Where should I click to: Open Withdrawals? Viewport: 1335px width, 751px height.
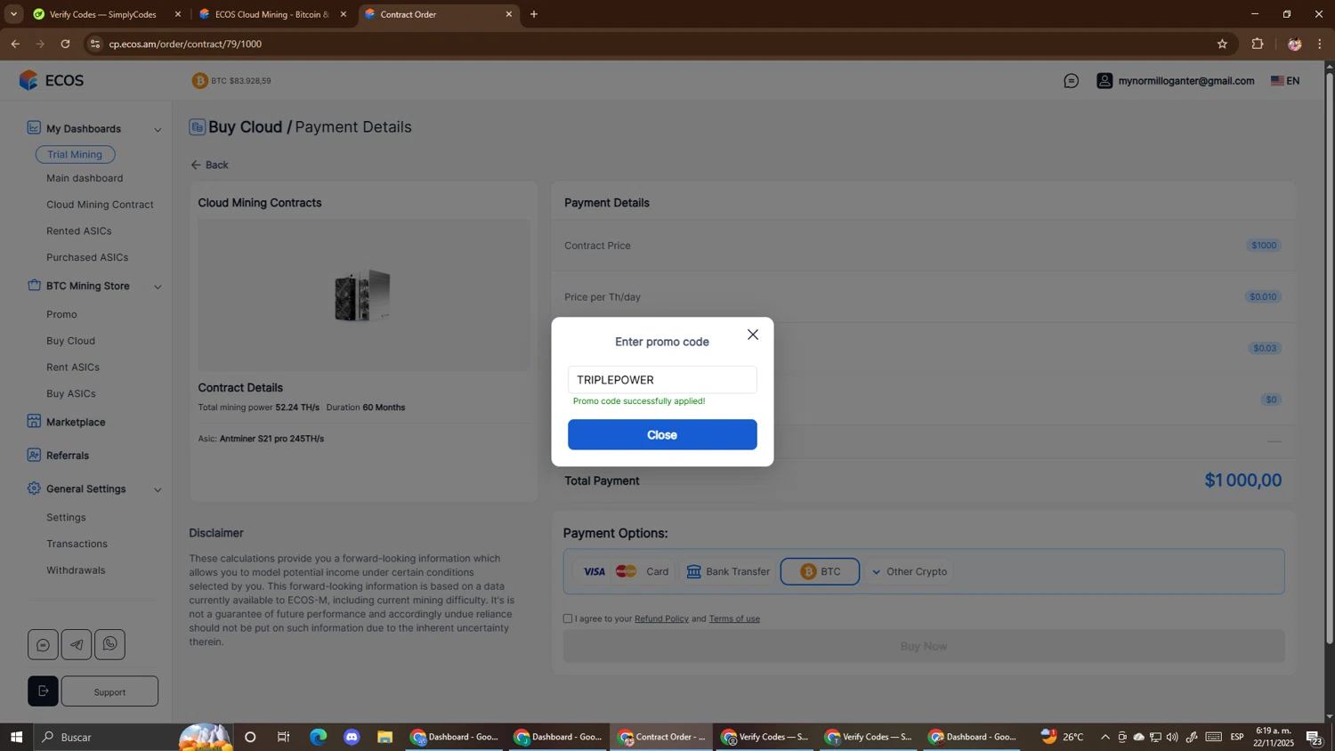76,570
